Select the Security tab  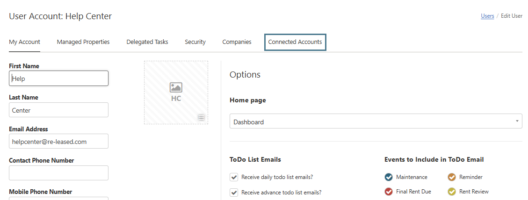(195, 42)
